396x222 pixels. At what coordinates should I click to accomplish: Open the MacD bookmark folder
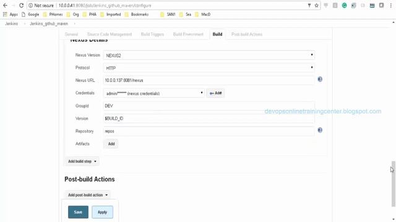coord(203,14)
